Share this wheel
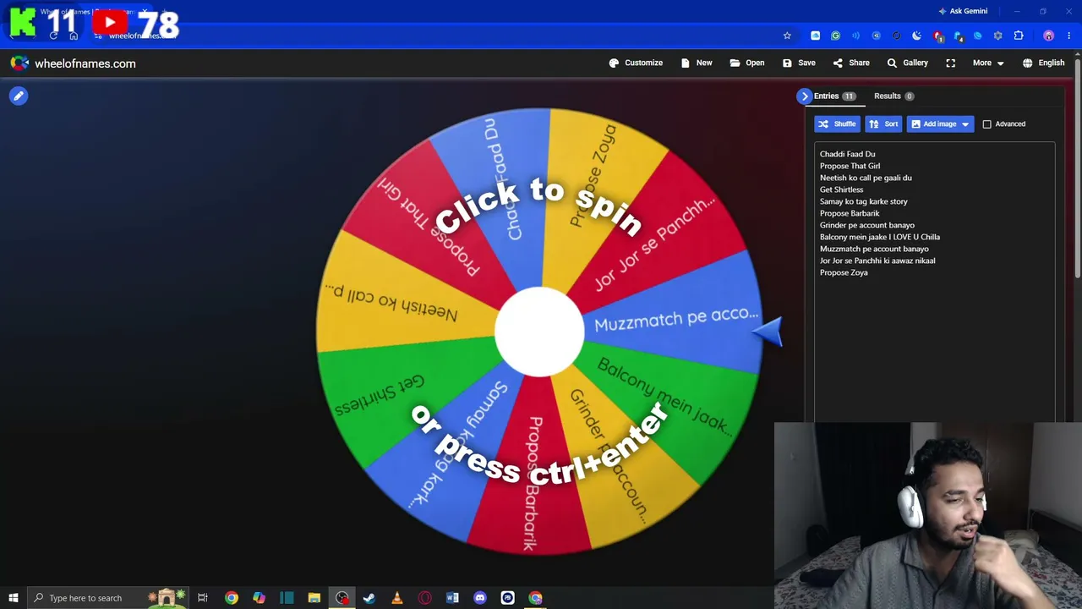This screenshot has height=609, width=1082. [x=851, y=63]
